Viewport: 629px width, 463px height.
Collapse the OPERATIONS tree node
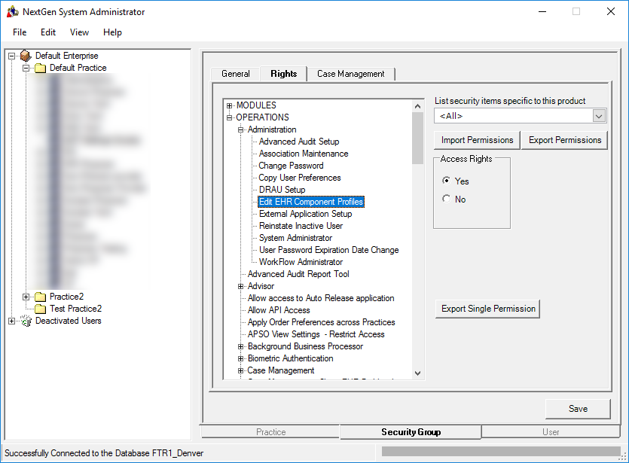click(x=230, y=118)
